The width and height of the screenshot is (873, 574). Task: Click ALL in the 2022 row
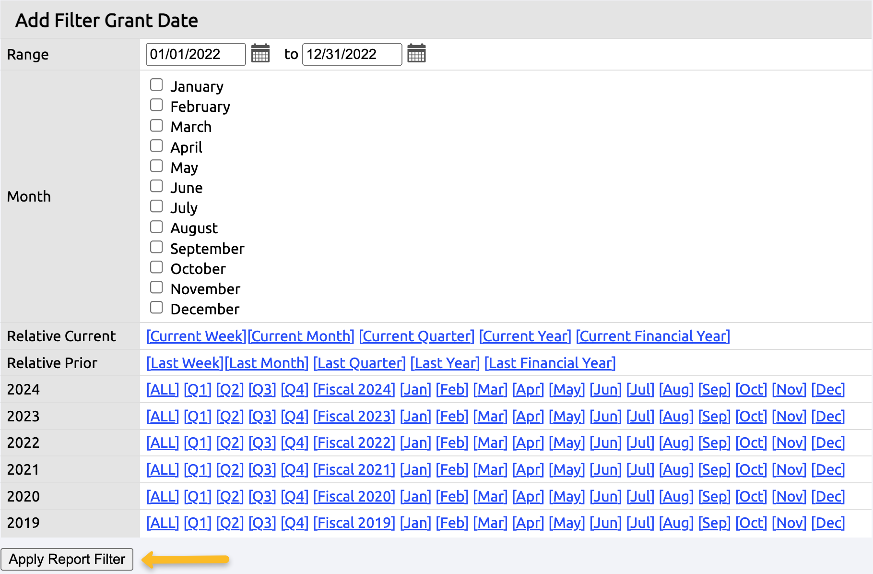point(163,442)
